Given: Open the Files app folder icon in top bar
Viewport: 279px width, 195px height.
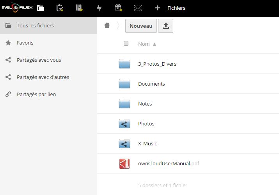Looking at the screenshot, I should point(41,8).
